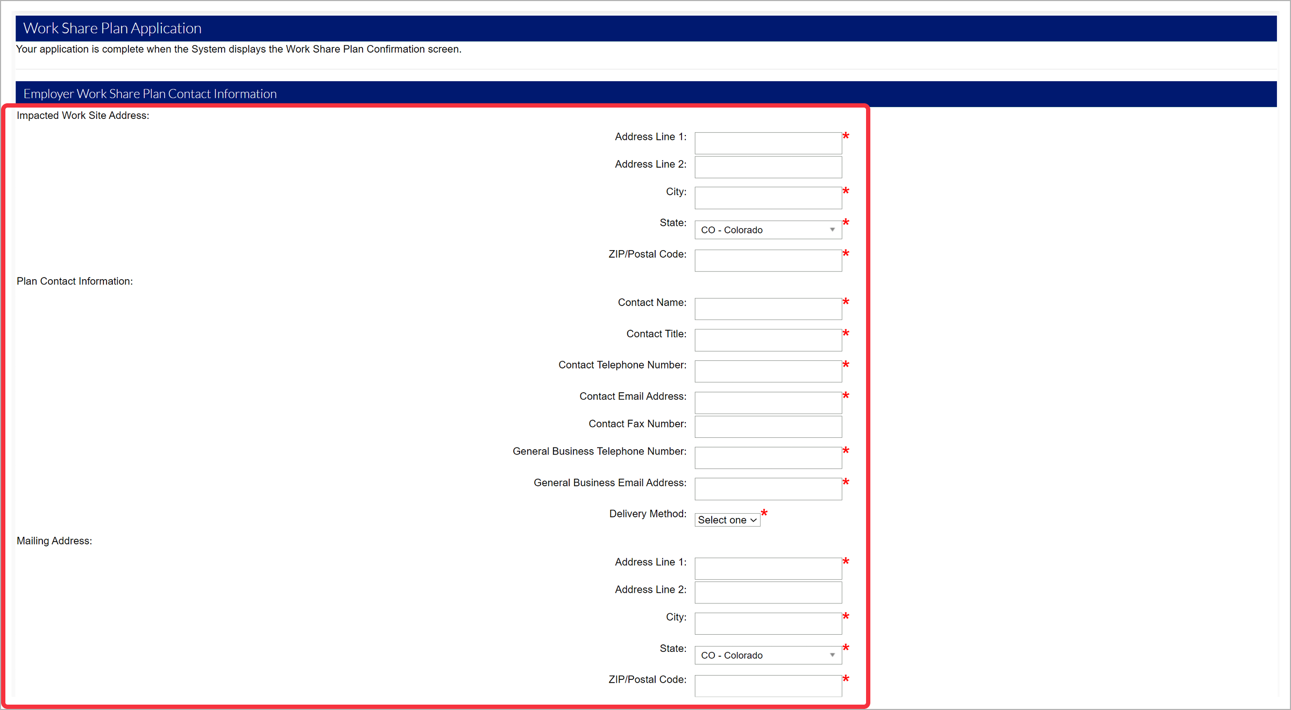Viewport: 1291px width, 710px height.
Task: Click the Contact Fax Number field
Action: coord(768,427)
